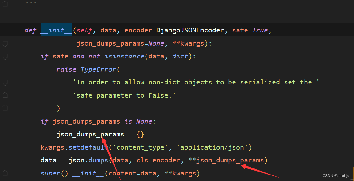This screenshot has height=181, width=354.
Task: Click 'is None' in json_dumps_params check
Action: tap(138, 121)
